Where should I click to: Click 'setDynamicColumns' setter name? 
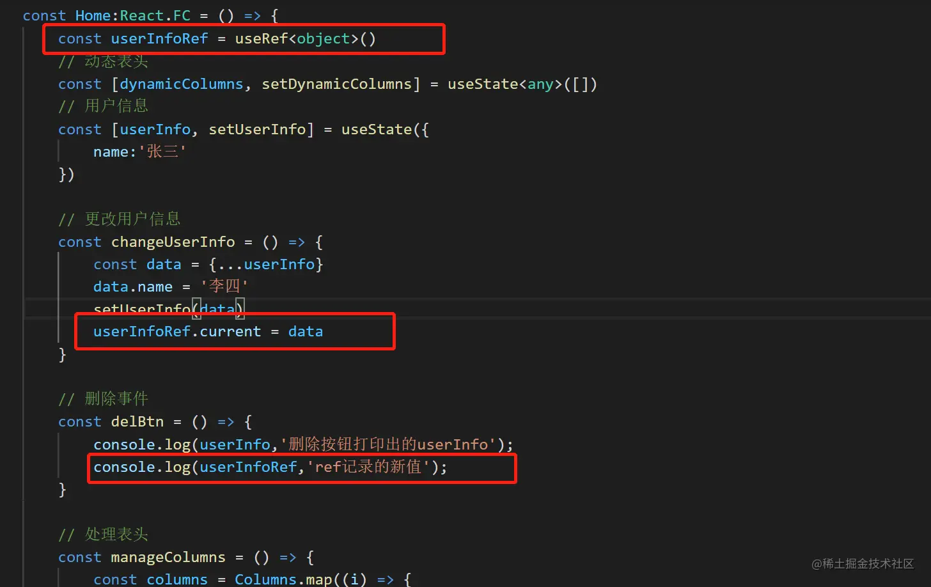[336, 84]
